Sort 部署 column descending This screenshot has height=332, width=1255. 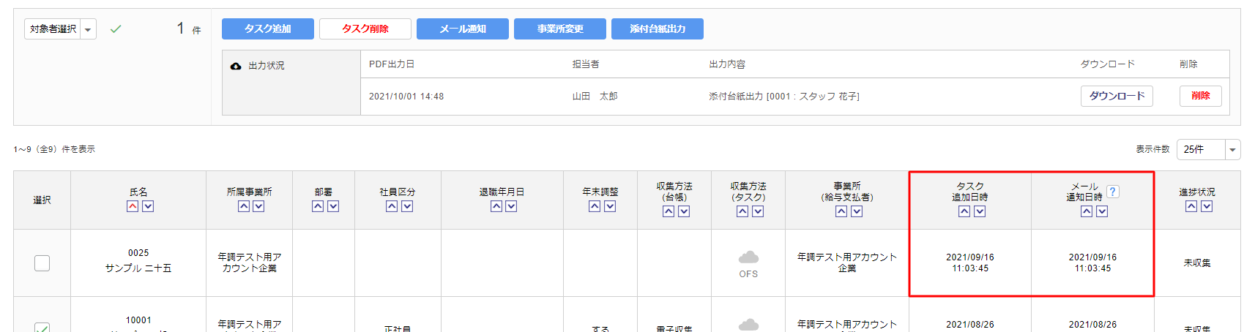click(333, 206)
